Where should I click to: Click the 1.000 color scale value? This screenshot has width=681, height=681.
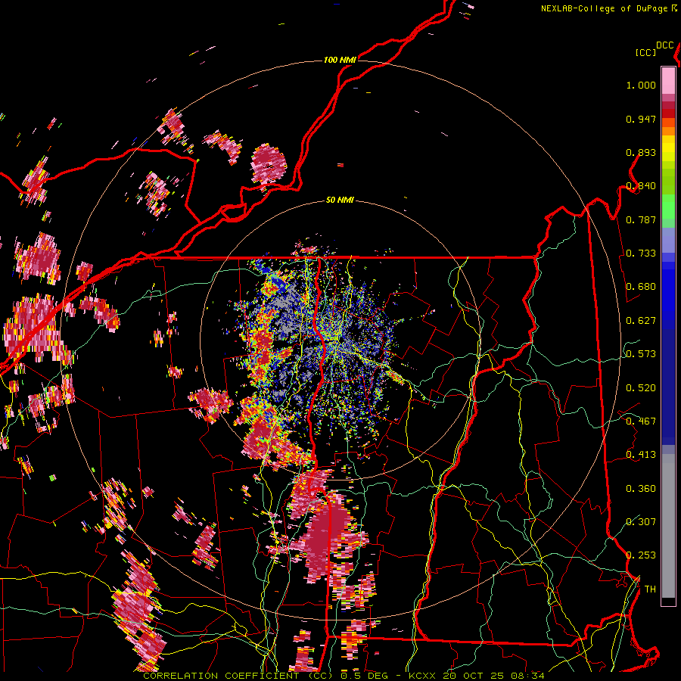point(641,85)
